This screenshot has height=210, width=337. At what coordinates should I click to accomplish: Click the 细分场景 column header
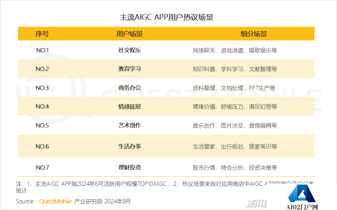point(253,34)
